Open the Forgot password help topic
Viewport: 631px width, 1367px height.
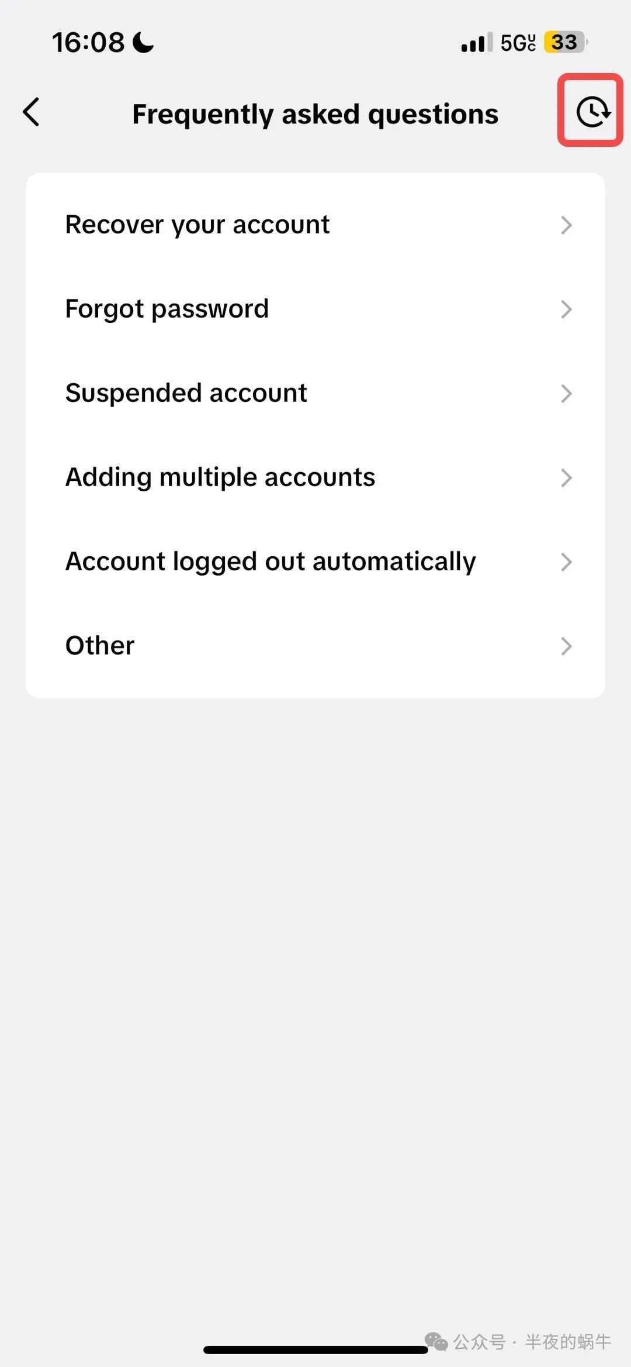click(167, 308)
